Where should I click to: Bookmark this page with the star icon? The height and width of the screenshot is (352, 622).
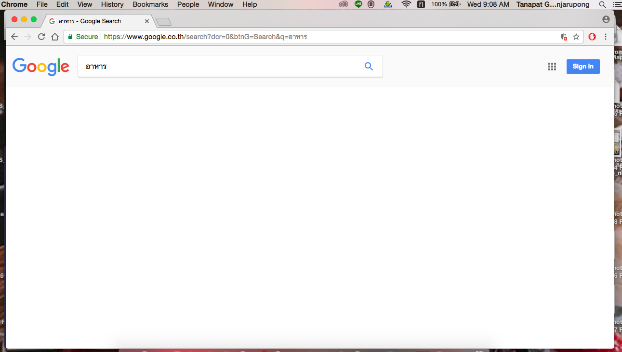click(576, 37)
